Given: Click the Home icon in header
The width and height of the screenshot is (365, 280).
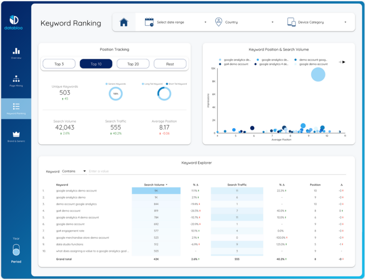Looking at the screenshot, I should click(124, 22).
